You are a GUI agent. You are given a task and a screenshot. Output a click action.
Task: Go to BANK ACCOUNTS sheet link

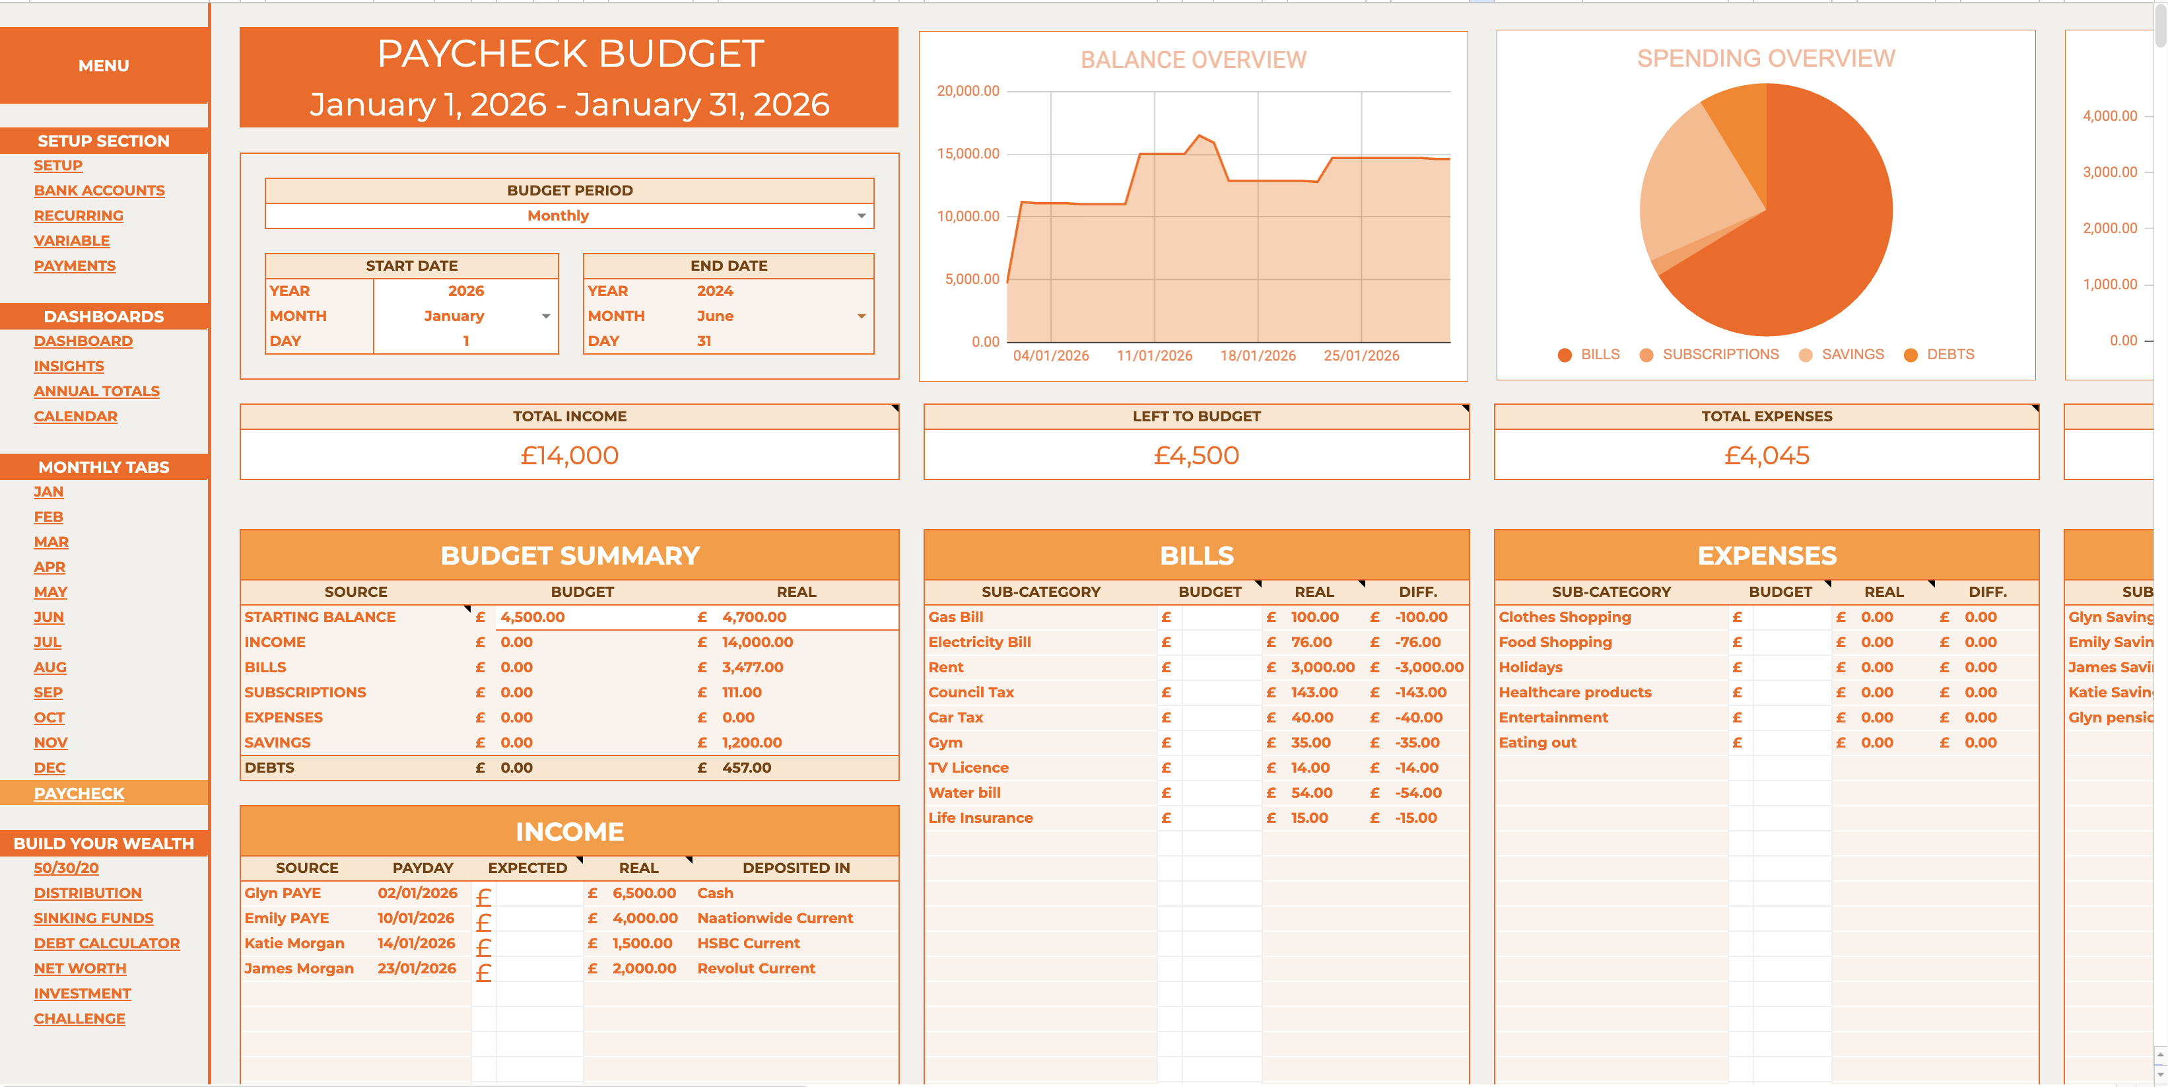(99, 191)
